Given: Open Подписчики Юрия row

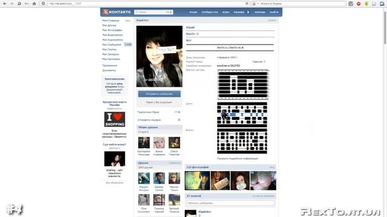Looking at the screenshot, I should [159, 112].
